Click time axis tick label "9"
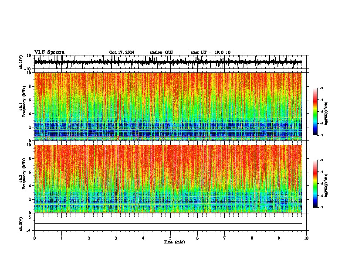 tap(279, 238)
